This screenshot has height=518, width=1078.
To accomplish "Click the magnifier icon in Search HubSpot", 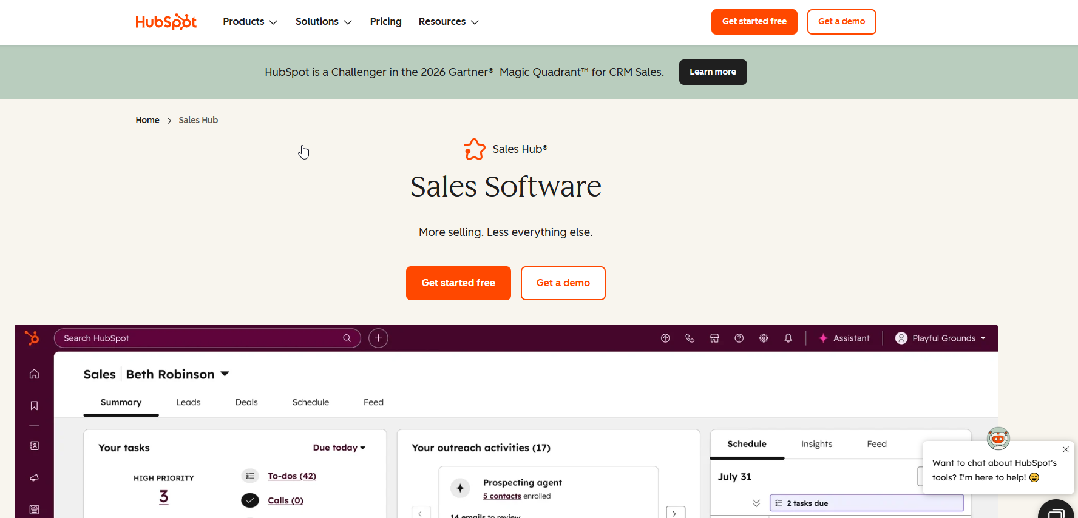I will [347, 338].
